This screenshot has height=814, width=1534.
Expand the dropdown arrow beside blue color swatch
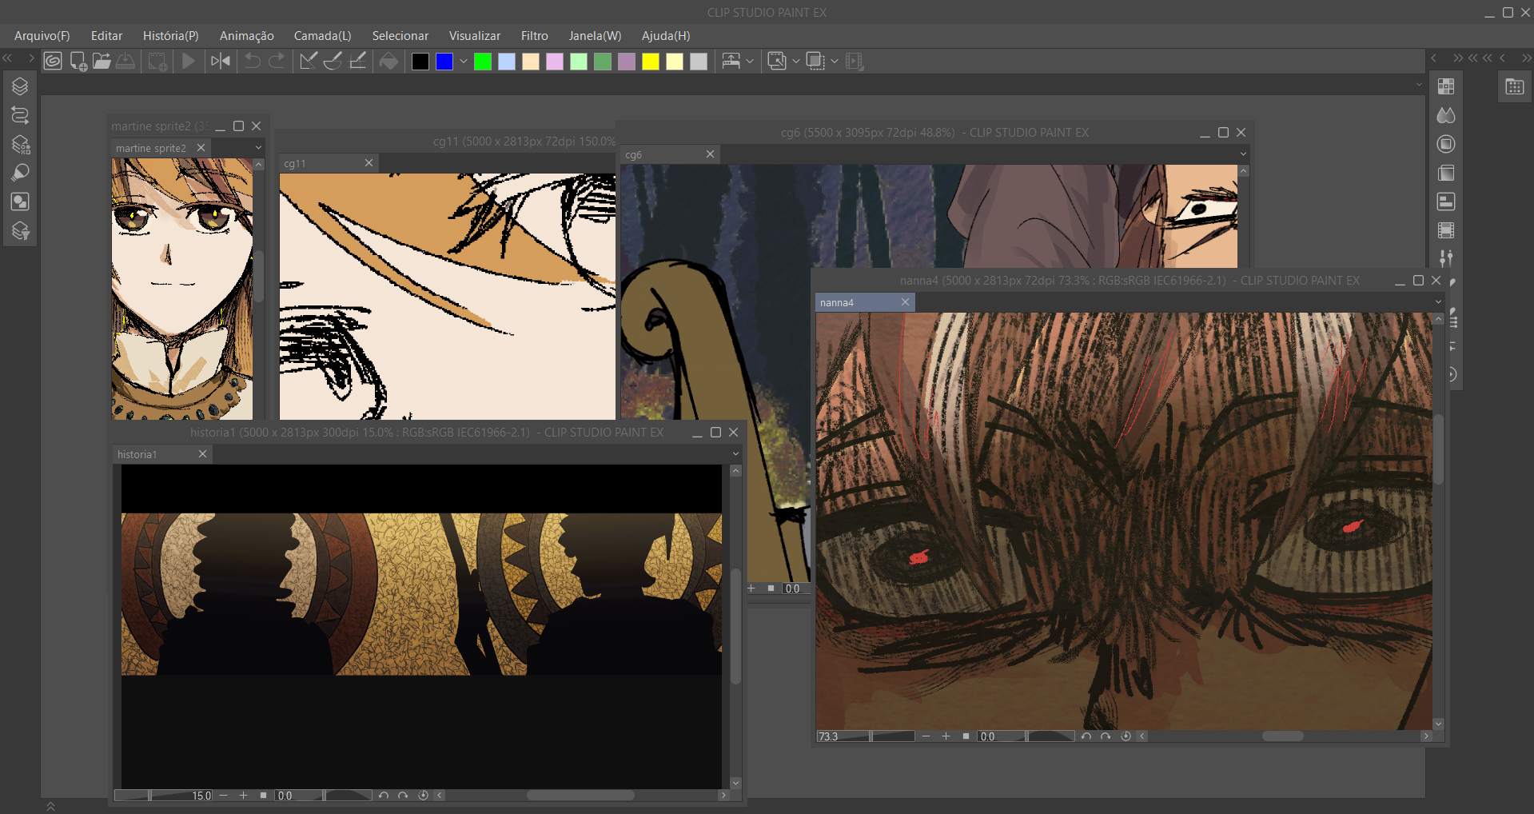(x=464, y=62)
